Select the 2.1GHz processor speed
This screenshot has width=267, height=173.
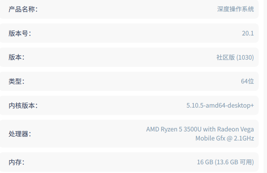coord(244,138)
